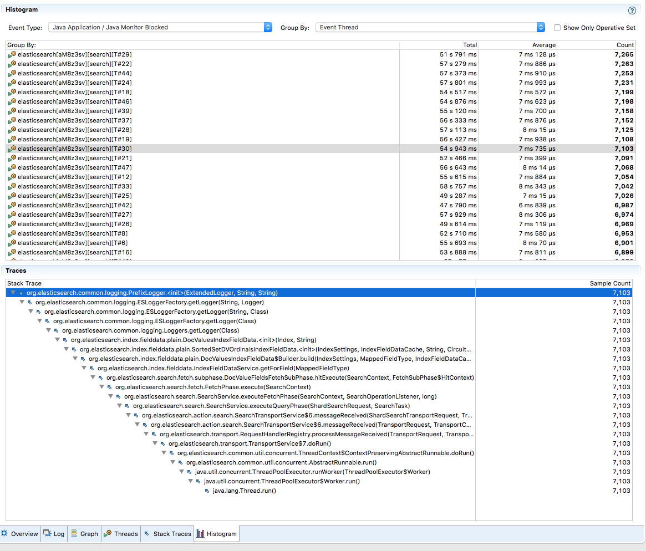Sort by the Sample Count column header
The width and height of the screenshot is (646, 551).
coord(554,283)
